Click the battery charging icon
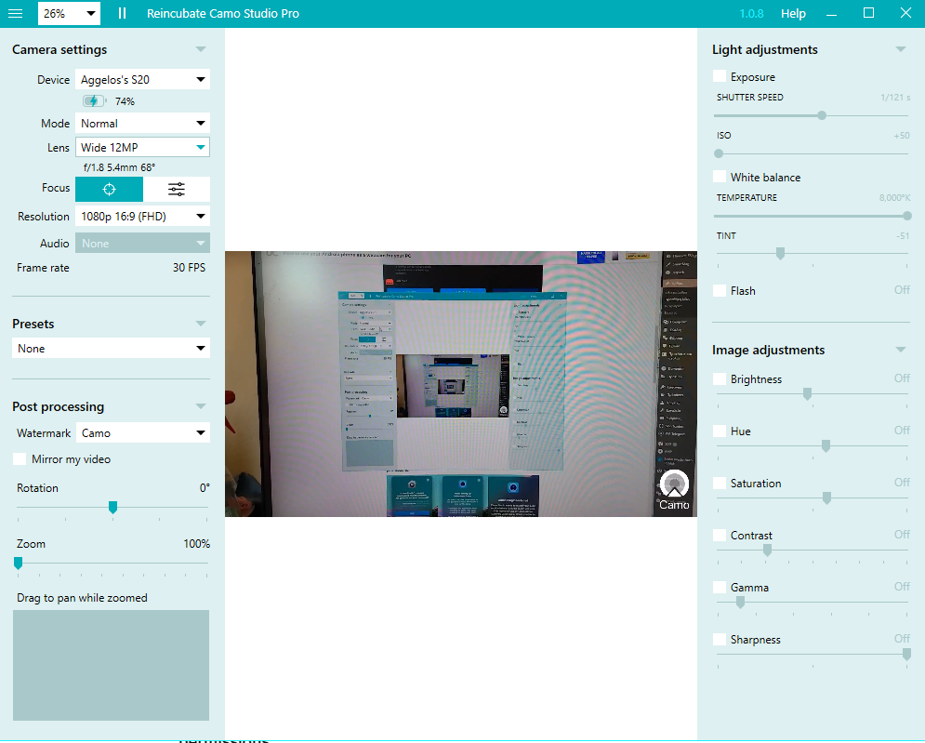Screen dimensions: 925x743 coord(94,101)
